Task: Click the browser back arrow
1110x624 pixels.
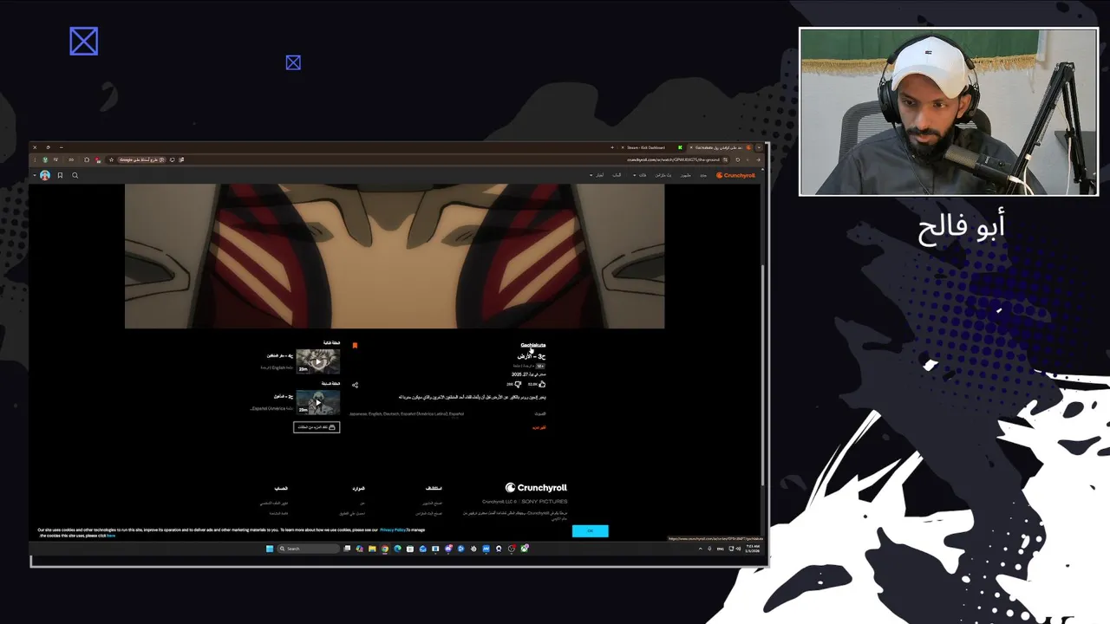Action: pos(758,159)
